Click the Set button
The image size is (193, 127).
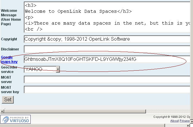pos(8,99)
